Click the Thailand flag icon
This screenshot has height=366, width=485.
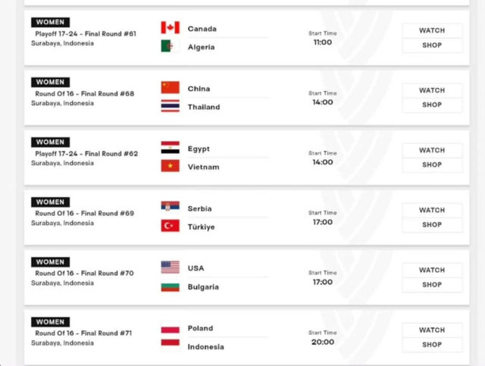170,106
